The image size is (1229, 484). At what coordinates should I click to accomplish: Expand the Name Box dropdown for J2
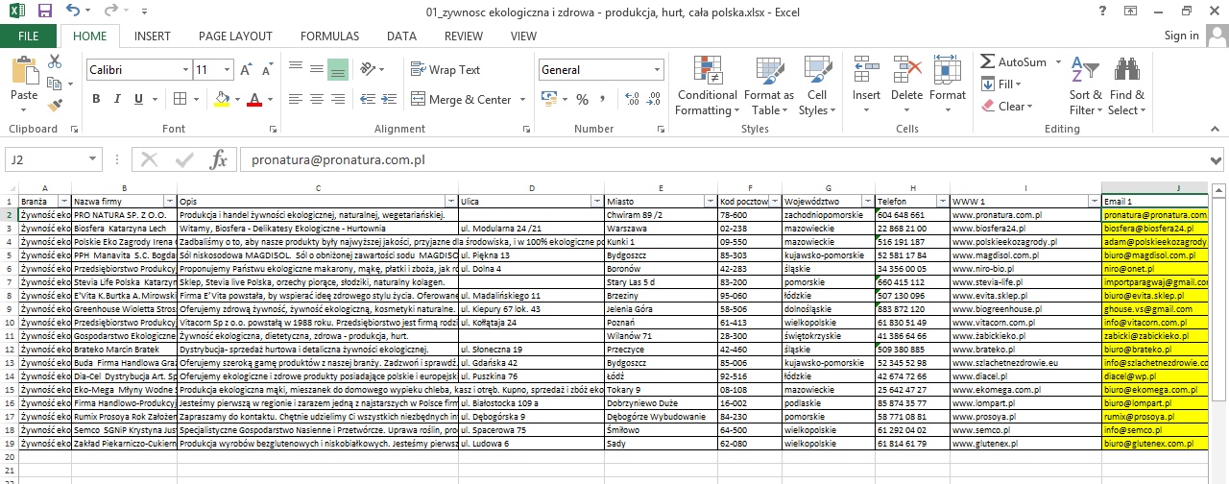coord(93,160)
